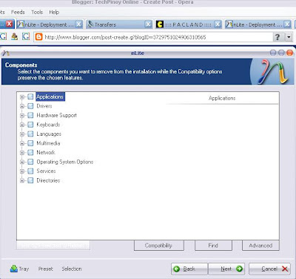Tick the Drivers component checkbox

30,106
